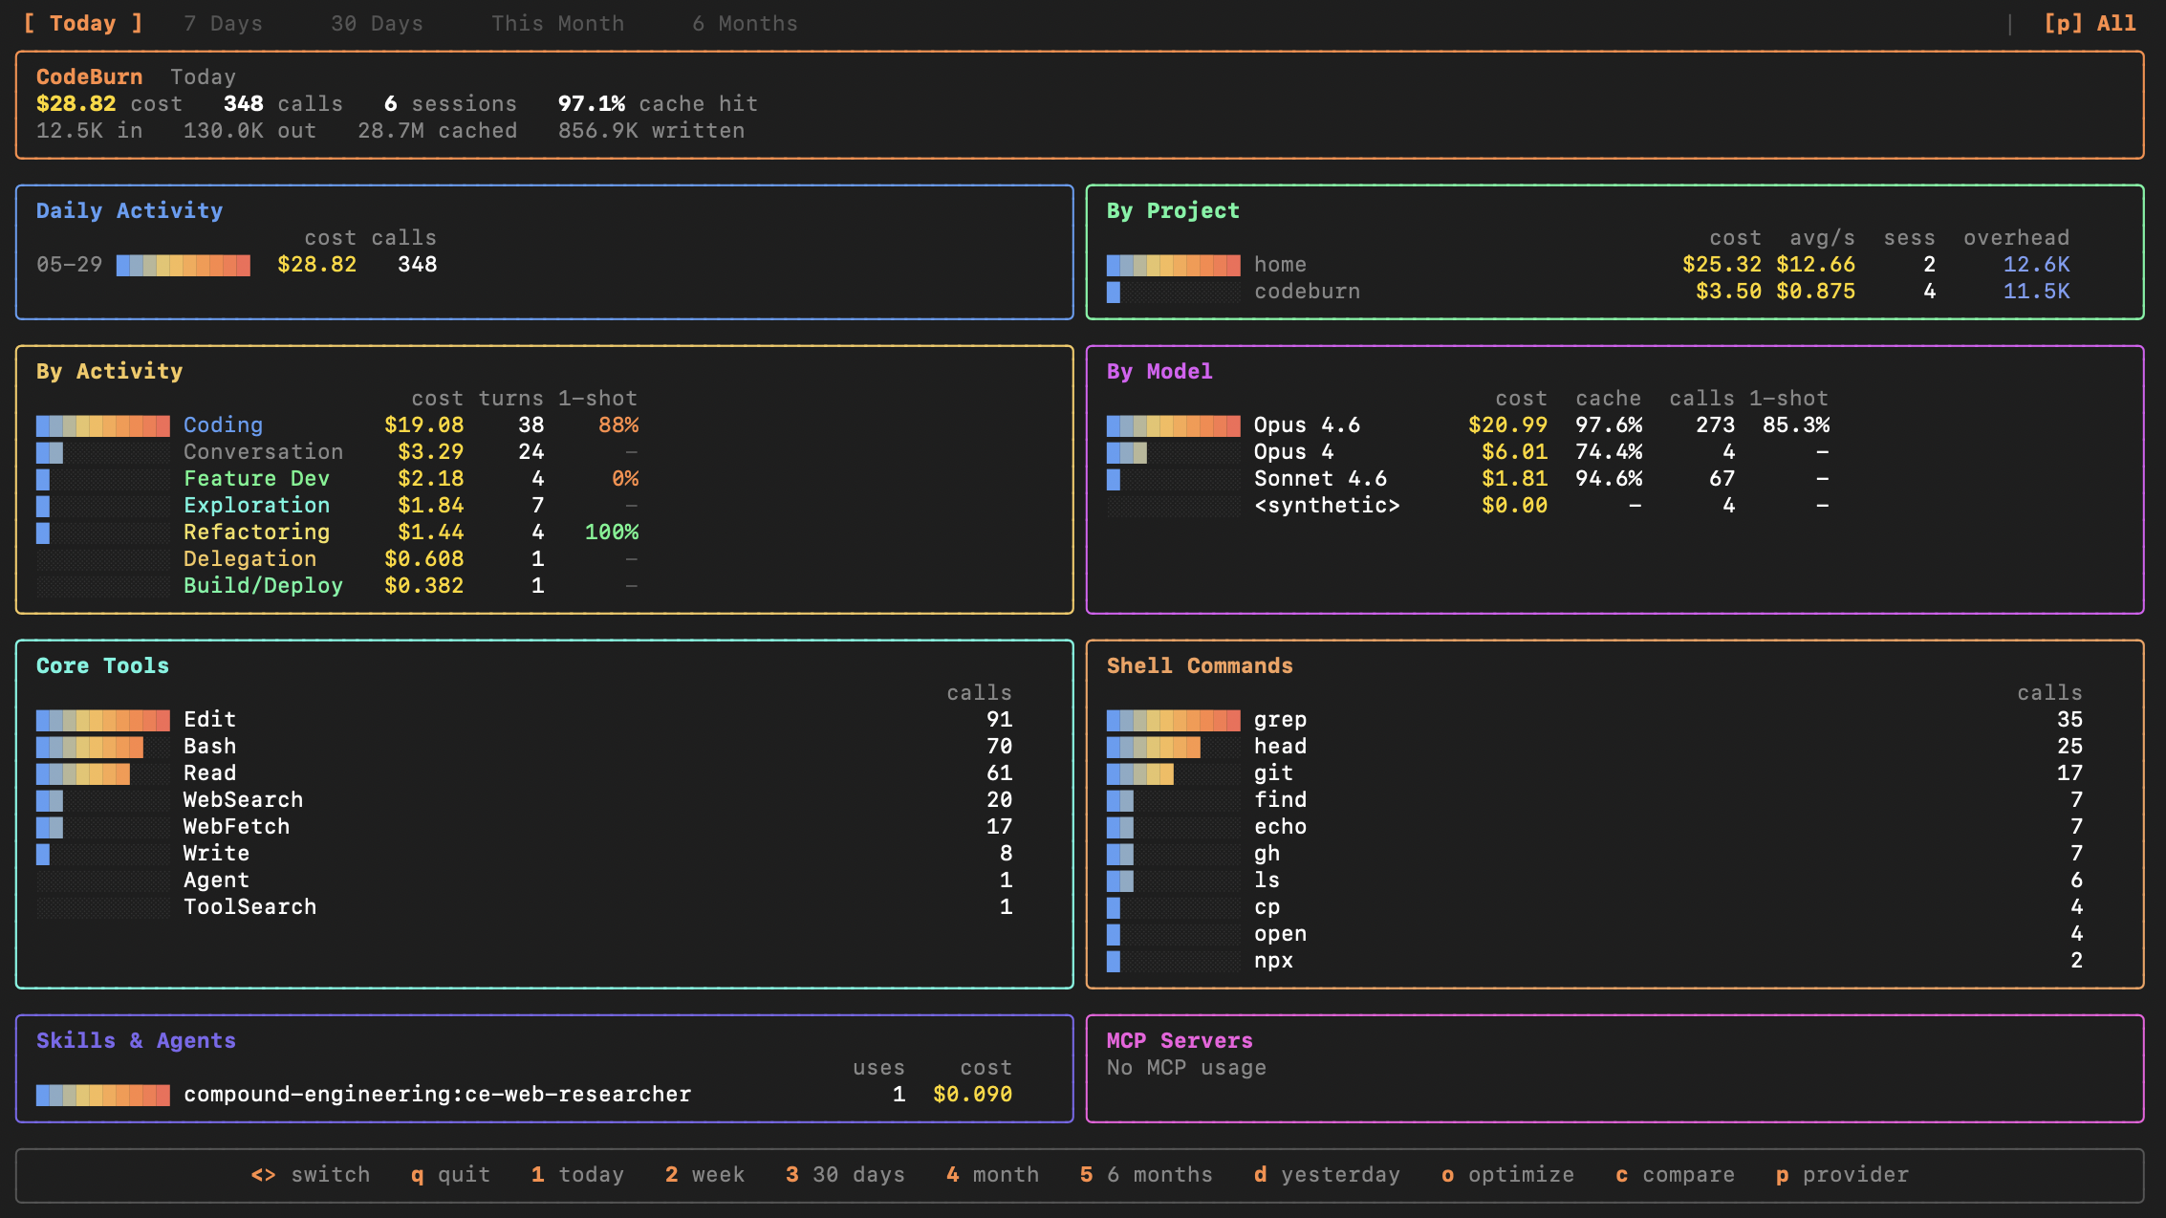
Task: Click the Daily Activity panel title
Action: coord(129,210)
